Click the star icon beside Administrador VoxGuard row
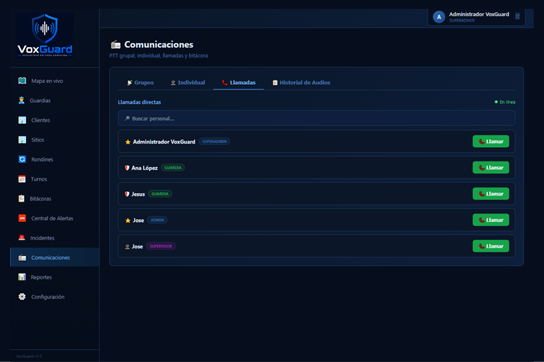The image size is (544, 362). coord(127,142)
